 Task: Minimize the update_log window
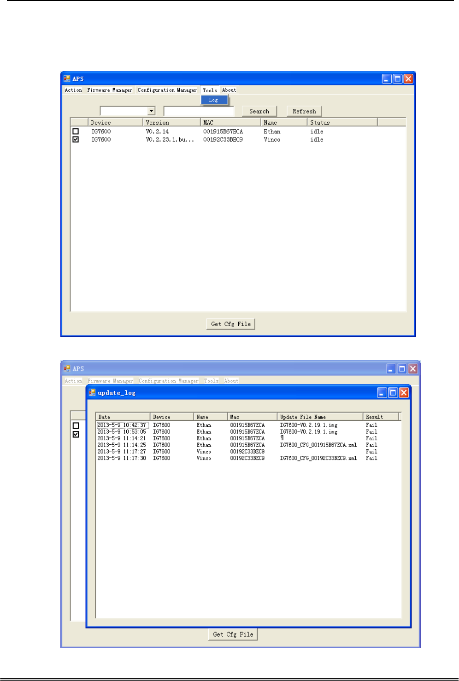click(x=382, y=393)
